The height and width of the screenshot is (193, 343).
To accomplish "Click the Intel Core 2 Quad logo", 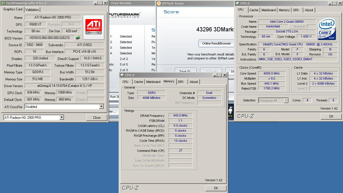I will pos(327,29).
